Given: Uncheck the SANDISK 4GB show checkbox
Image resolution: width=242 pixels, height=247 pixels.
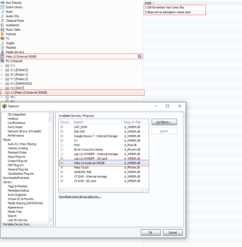Looking at the screenshot, I should point(62,172).
